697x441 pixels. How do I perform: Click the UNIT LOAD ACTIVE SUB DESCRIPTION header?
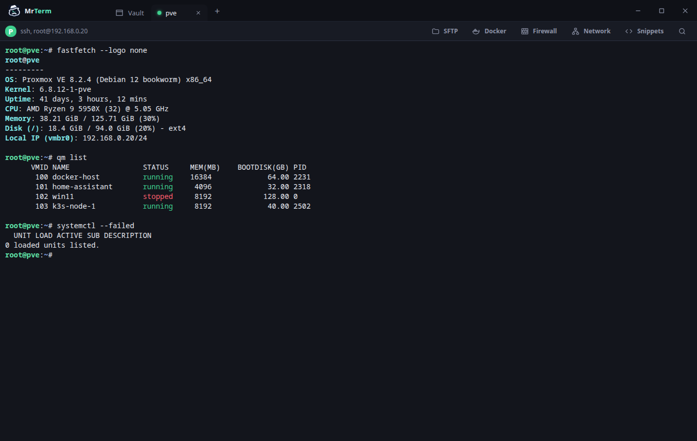click(83, 235)
